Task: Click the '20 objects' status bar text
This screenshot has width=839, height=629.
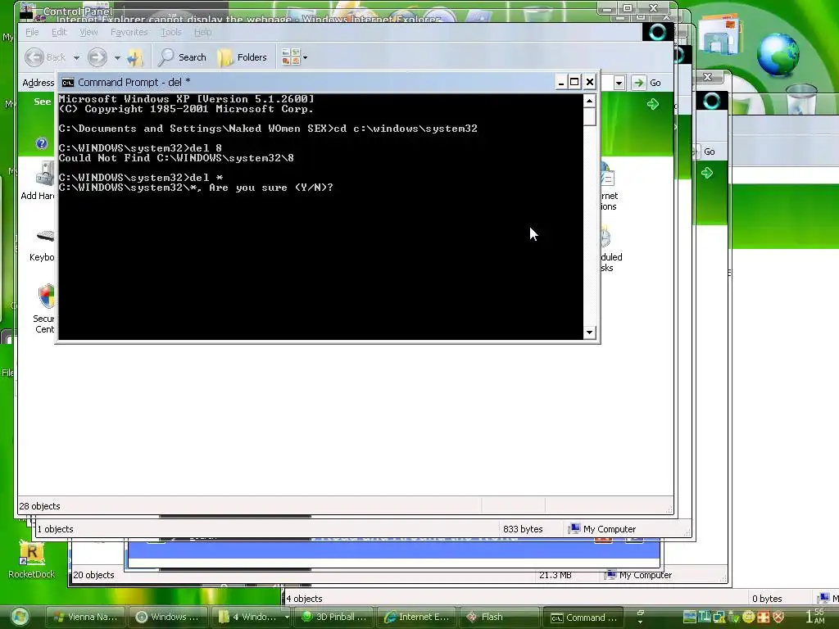Action: tap(93, 575)
